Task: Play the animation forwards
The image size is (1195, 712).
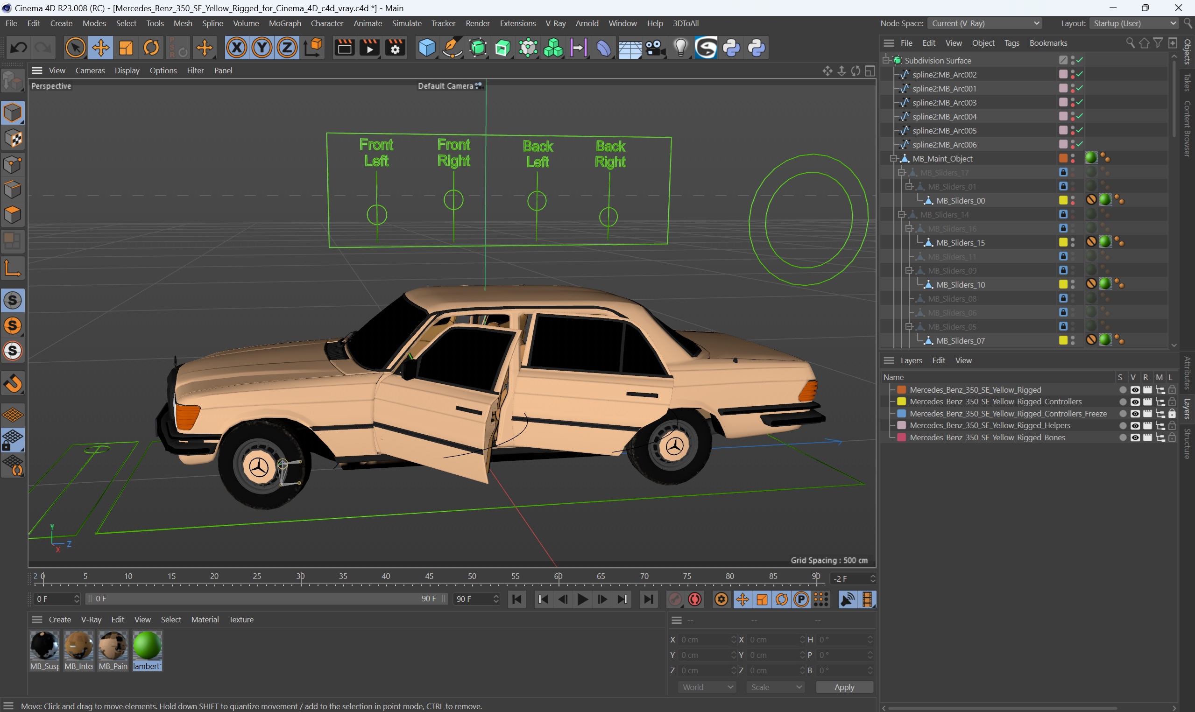Action: point(582,599)
